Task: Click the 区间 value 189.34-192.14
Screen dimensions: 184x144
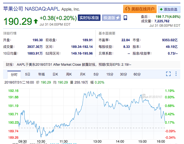Action: coord(82,47)
